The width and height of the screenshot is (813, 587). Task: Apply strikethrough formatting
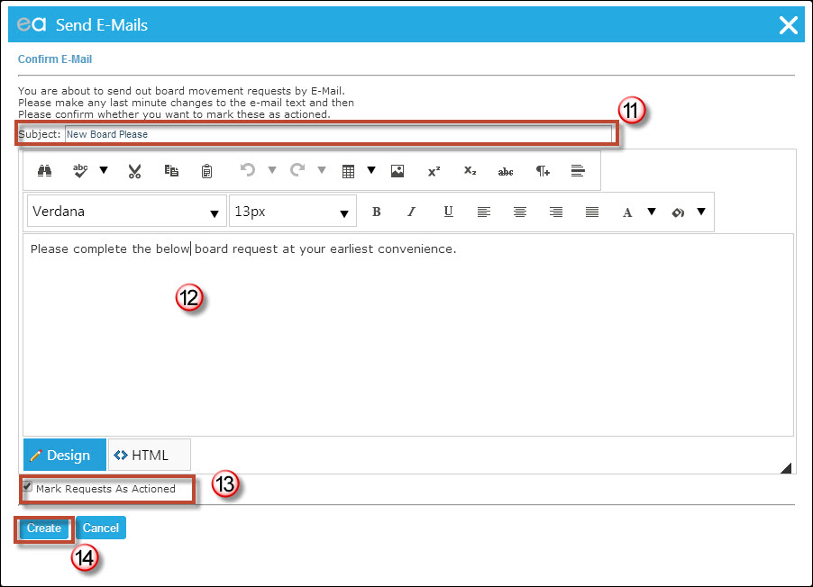pos(506,171)
